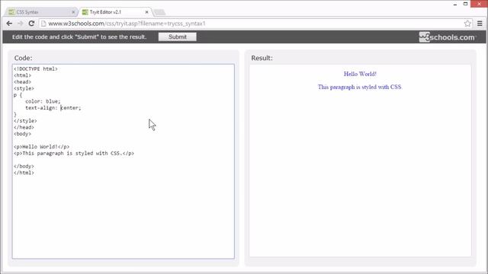488x274 pixels.
Task: Open the Chrome hamburger menu
Action: pyautogui.click(x=480, y=24)
